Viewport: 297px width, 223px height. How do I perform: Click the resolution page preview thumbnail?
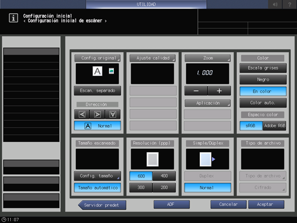pyautogui.click(x=152, y=159)
